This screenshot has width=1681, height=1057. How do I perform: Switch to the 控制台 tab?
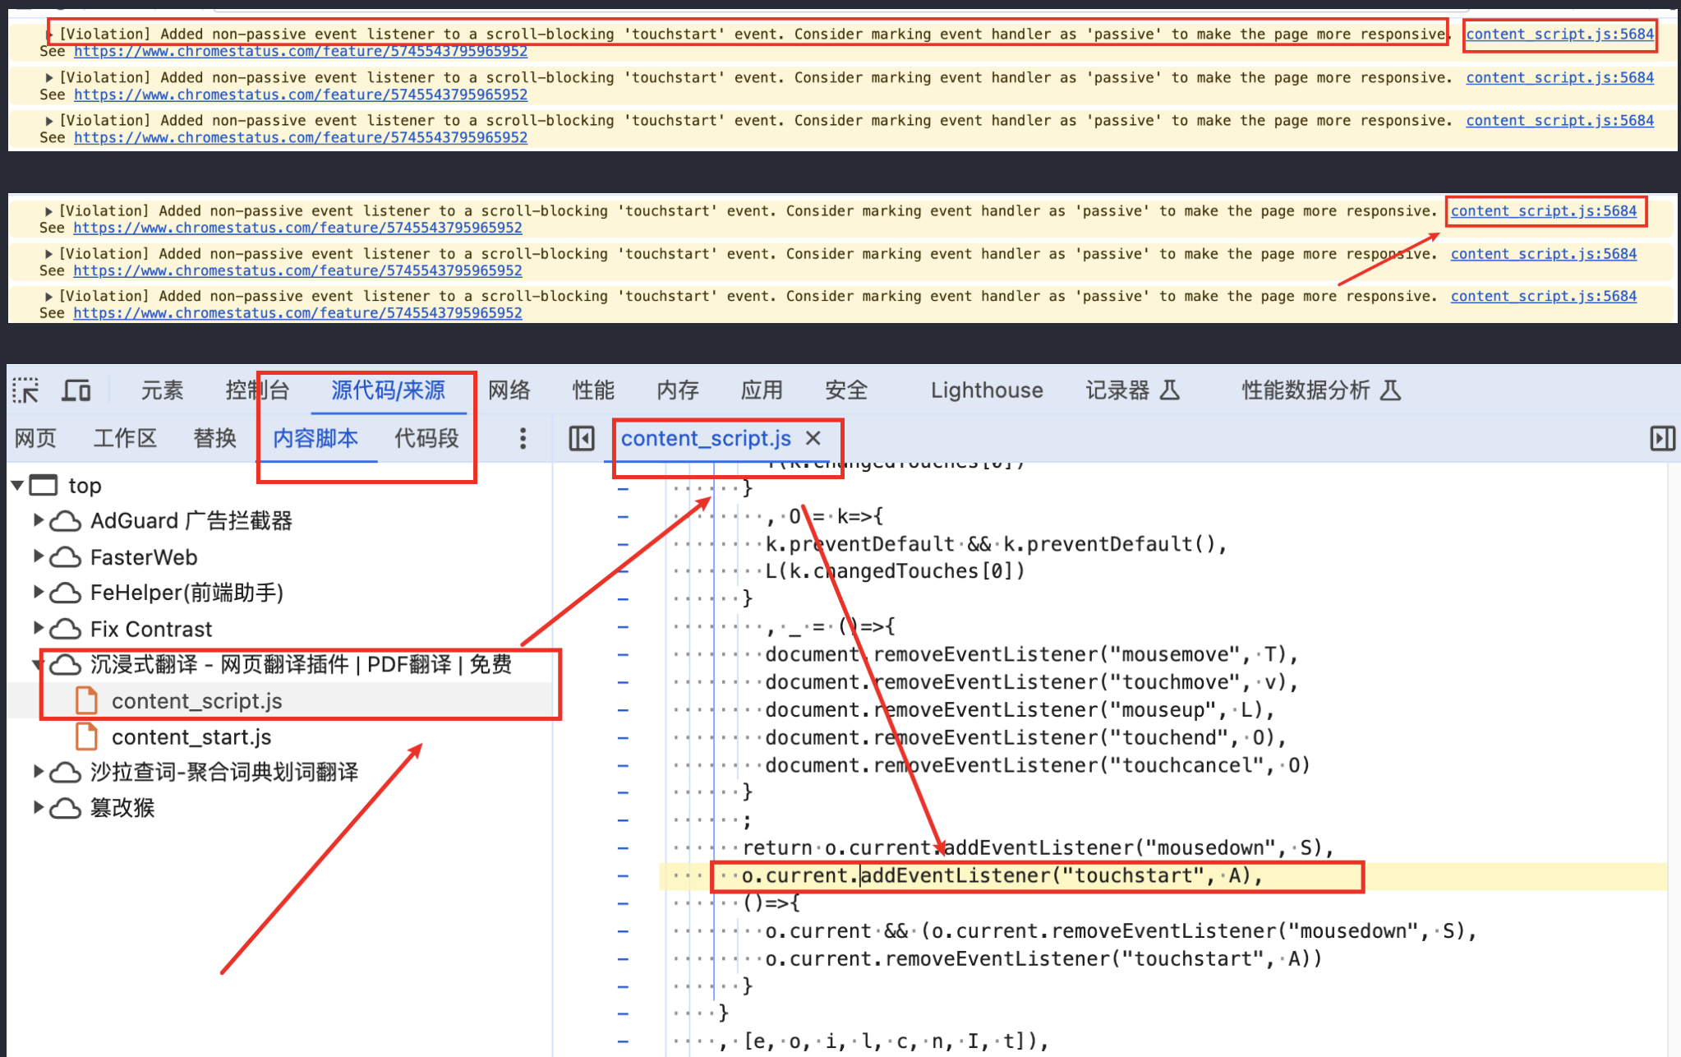[257, 390]
